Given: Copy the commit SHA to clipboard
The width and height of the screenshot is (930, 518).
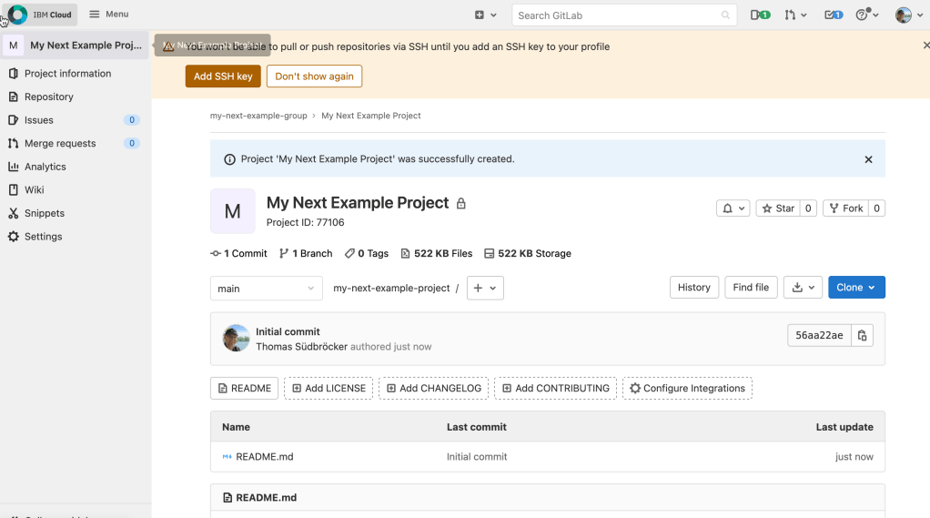Looking at the screenshot, I should [863, 335].
